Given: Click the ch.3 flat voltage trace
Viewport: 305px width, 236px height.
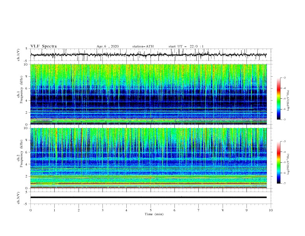Looking at the screenshot, I should (x=148, y=197).
